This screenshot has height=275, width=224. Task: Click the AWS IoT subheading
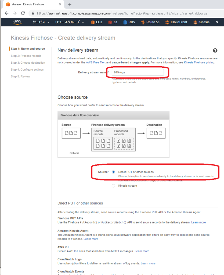pyautogui.click(x=63, y=247)
